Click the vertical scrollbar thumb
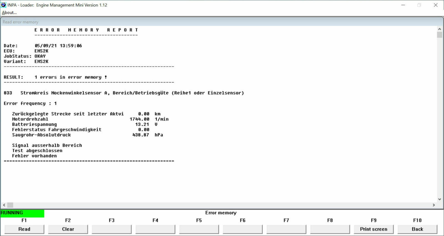This screenshot has height=236, width=444. coord(440,35)
